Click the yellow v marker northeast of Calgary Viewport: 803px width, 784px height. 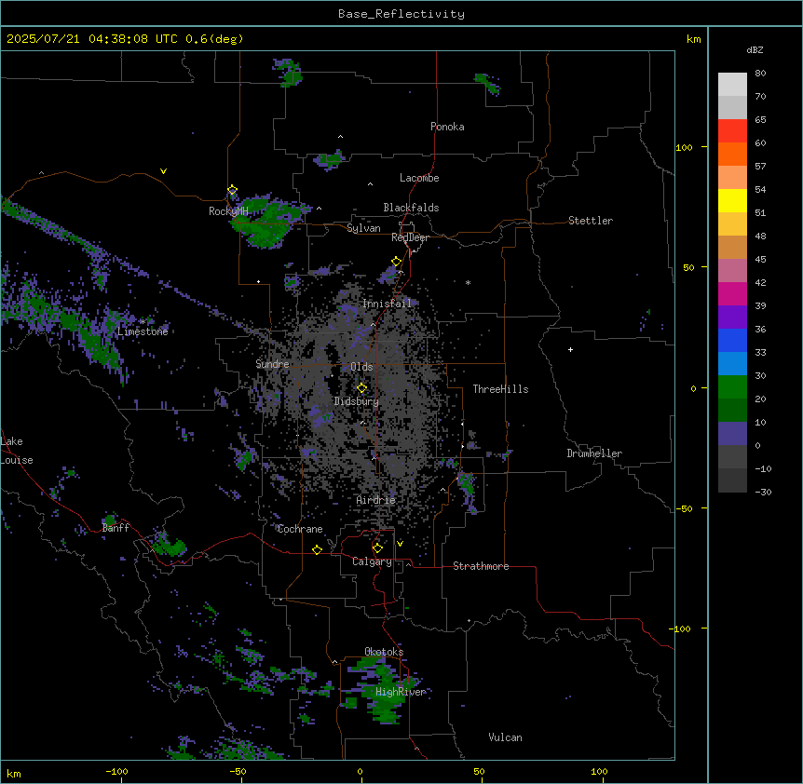coord(400,544)
